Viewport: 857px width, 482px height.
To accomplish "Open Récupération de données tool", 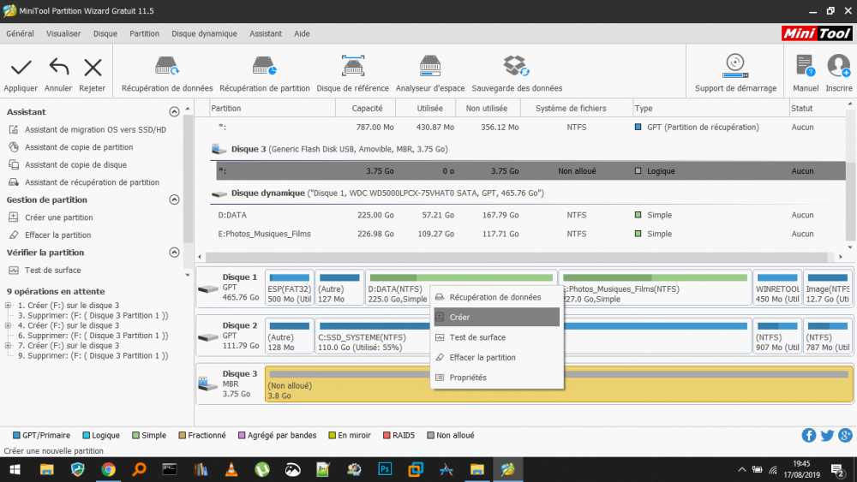I will pos(166,67).
